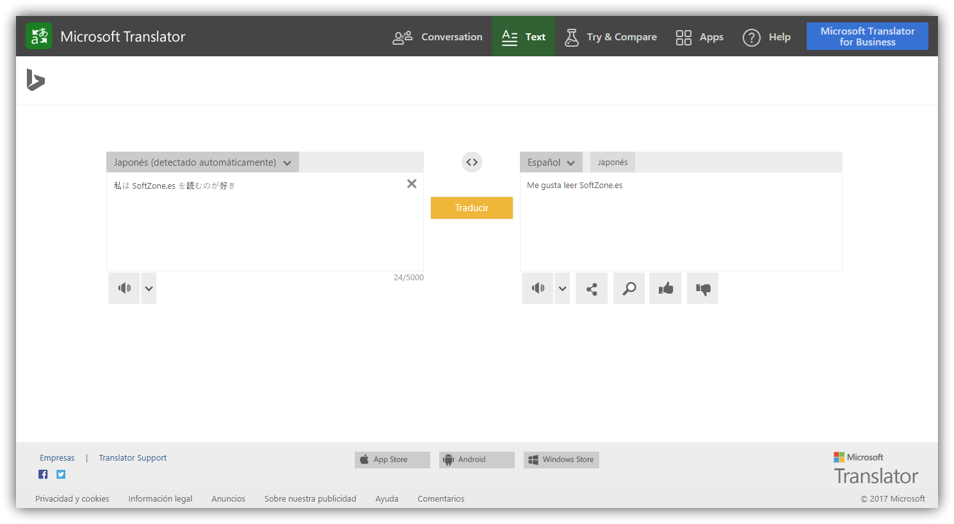Get the Android app
954x524 pixels.
pyautogui.click(x=477, y=459)
